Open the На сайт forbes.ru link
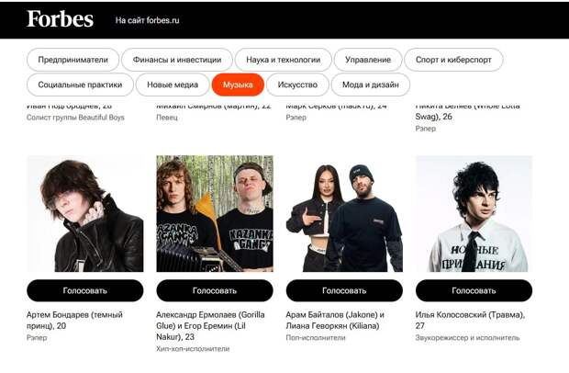This screenshot has height=373, width=569. coord(147,20)
